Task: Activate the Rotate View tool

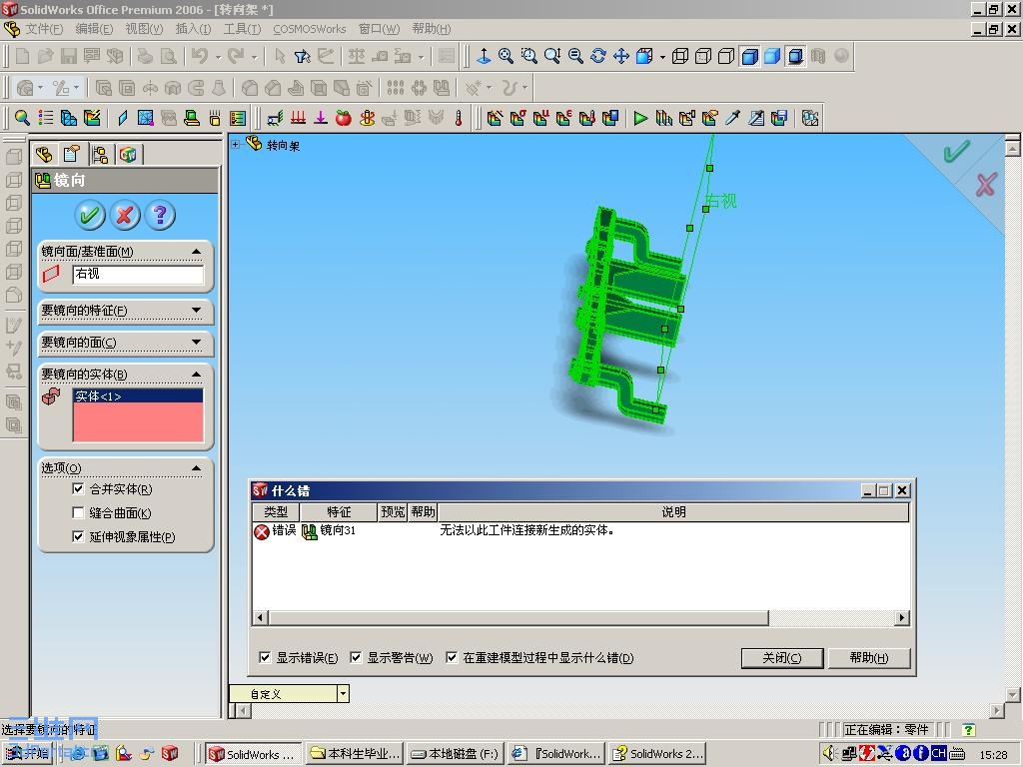Action: (x=598, y=56)
